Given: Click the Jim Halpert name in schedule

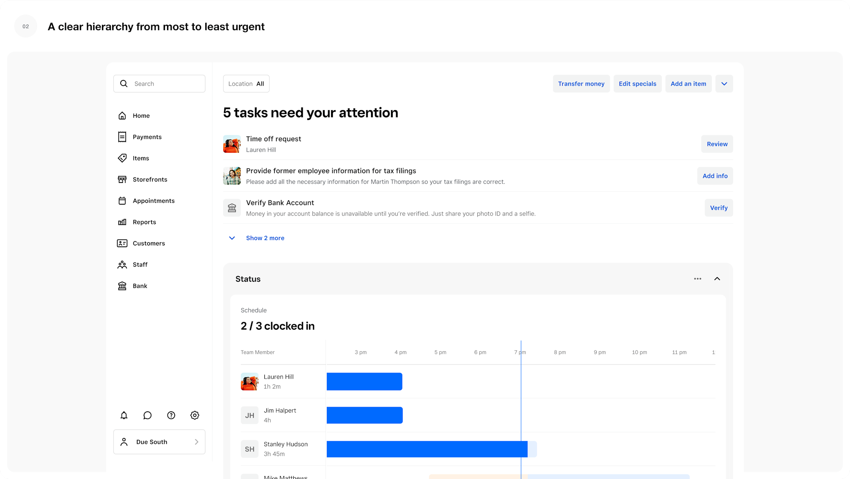Looking at the screenshot, I should click(x=280, y=411).
